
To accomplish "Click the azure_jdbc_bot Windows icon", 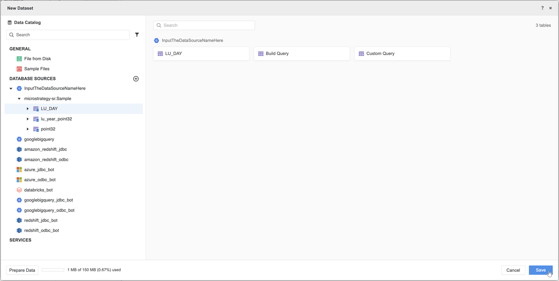I will (19, 170).
